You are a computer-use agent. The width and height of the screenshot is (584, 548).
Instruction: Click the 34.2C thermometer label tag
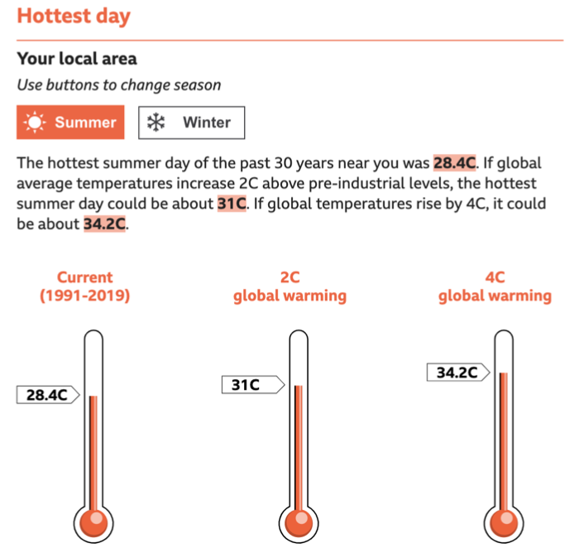(457, 373)
